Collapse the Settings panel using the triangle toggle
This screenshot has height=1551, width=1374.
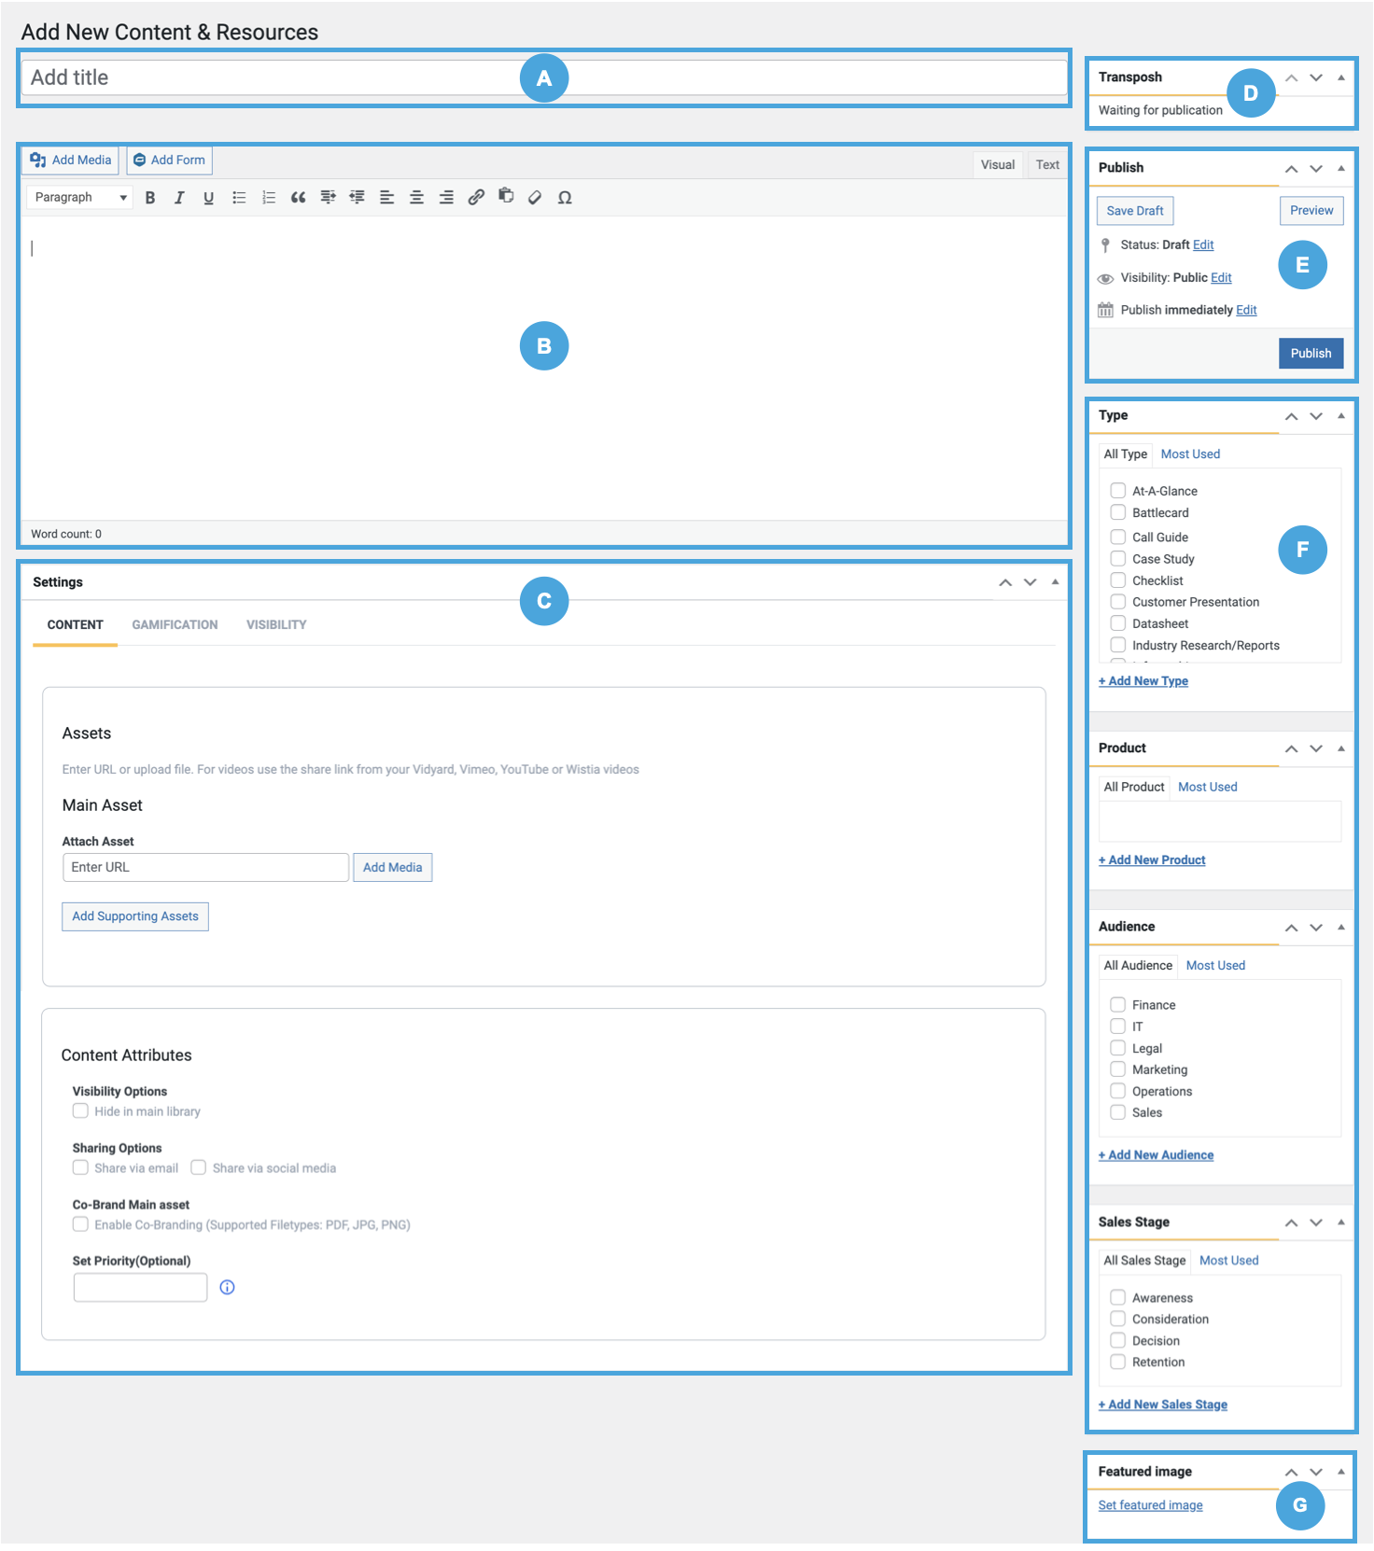(1056, 581)
